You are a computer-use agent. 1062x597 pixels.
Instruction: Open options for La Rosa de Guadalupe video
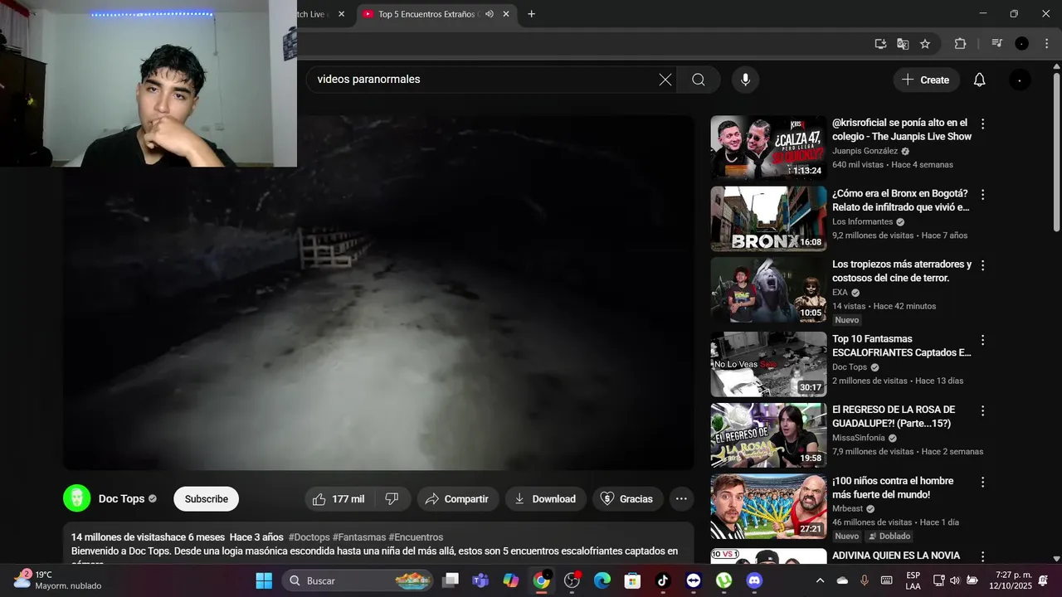[983, 410]
